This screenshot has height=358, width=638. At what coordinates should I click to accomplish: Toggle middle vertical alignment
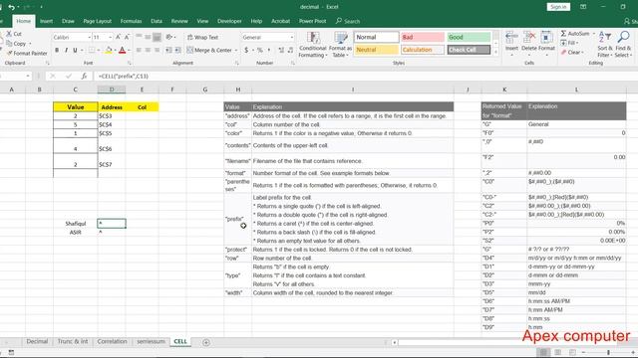pos(148,37)
